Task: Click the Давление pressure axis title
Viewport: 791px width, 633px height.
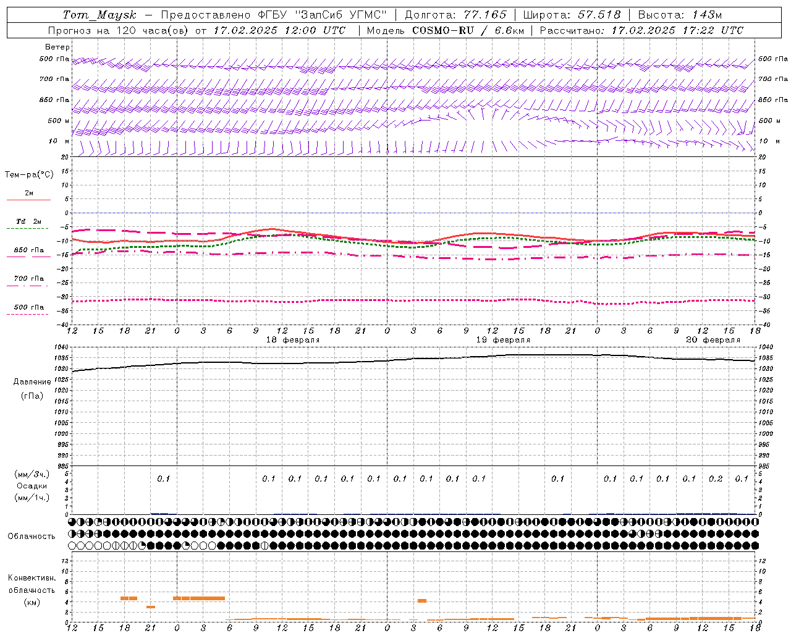Action: click(x=32, y=382)
